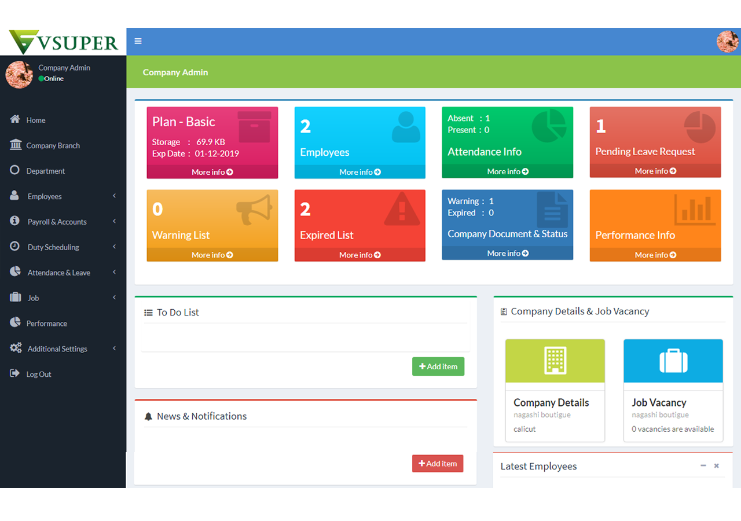Open More info on Pending Leave Request
741x521 pixels.
tap(655, 171)
